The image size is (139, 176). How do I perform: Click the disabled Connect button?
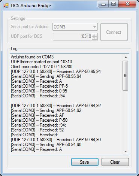(x=114, y=32)
